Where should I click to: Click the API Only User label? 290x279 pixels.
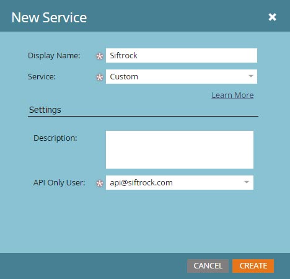59,183
